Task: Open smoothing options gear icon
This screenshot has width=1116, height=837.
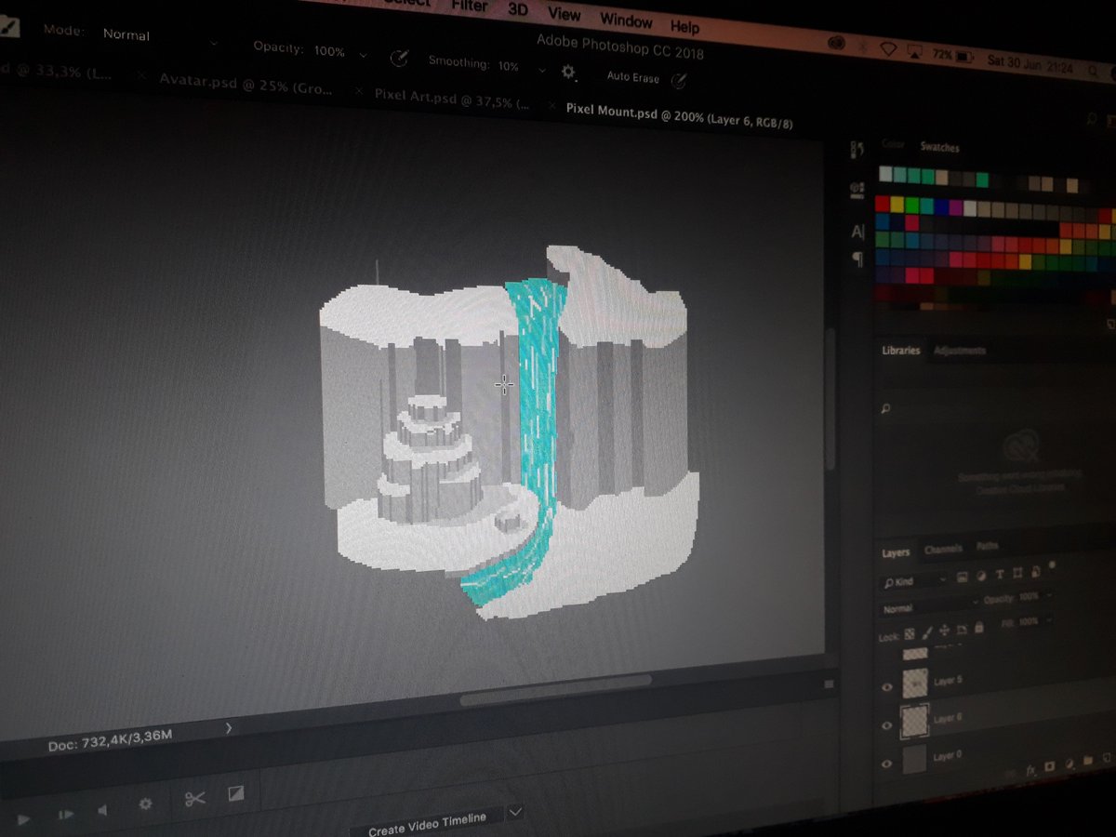Action: coord(568,72)
